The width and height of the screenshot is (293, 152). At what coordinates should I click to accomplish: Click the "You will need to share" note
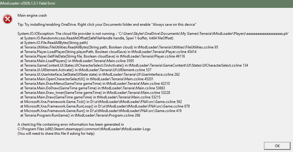(x=56, y=134)
